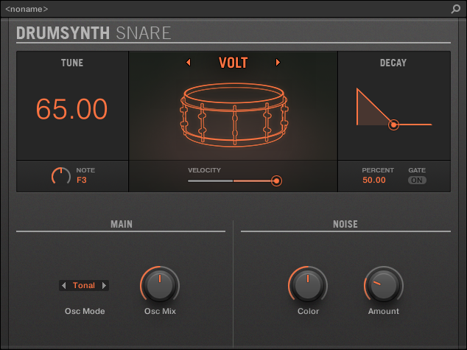
Task: Click the search magnifier icon
Action: pos(456,9)
